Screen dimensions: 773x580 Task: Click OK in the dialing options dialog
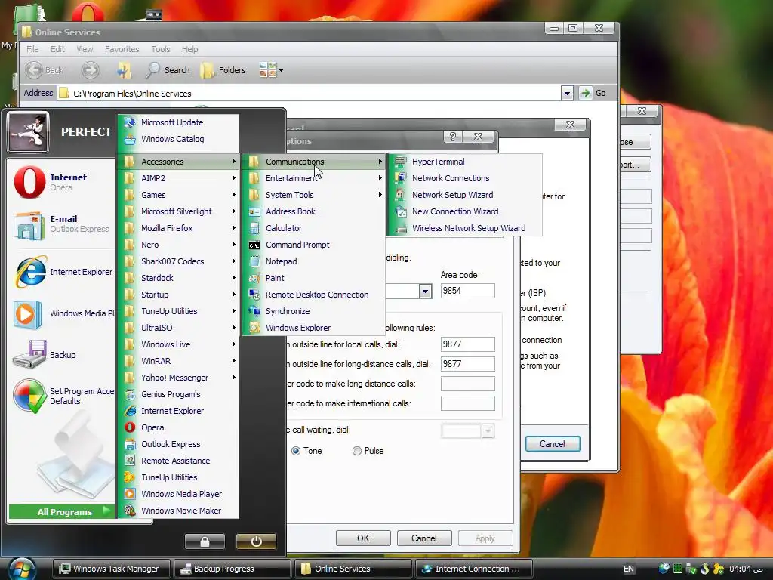pyautogui.click(x=363, y=538)
